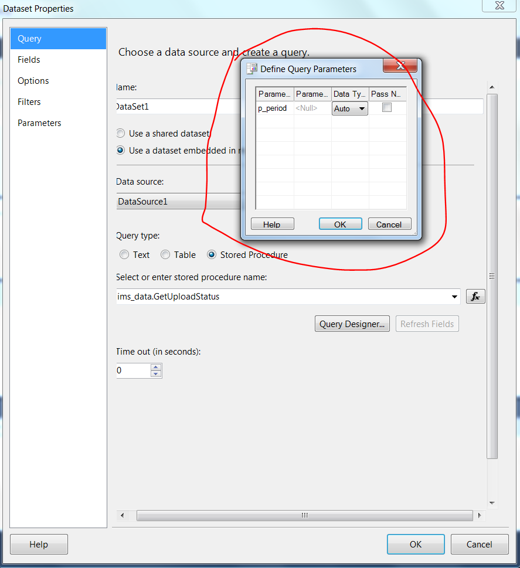Close the Define Query Parameters dialog
The width and height of the screenshot is (520, 568).
pos(400,66)
